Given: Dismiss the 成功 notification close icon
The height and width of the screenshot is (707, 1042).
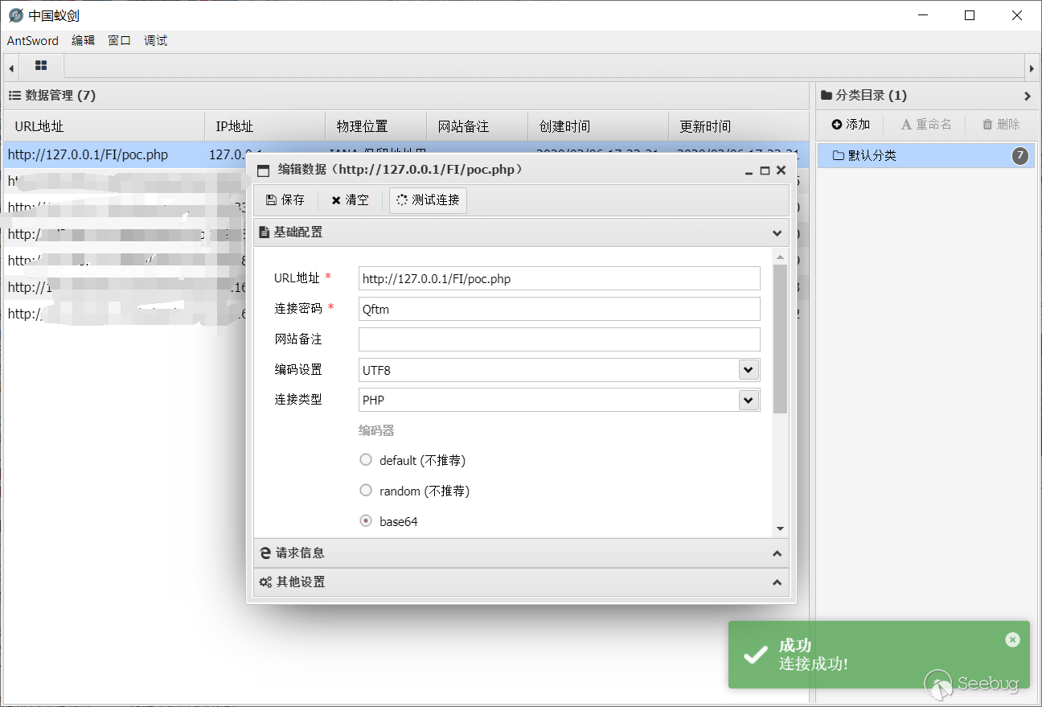Looking at the screenshot, I should (1012, 639).
